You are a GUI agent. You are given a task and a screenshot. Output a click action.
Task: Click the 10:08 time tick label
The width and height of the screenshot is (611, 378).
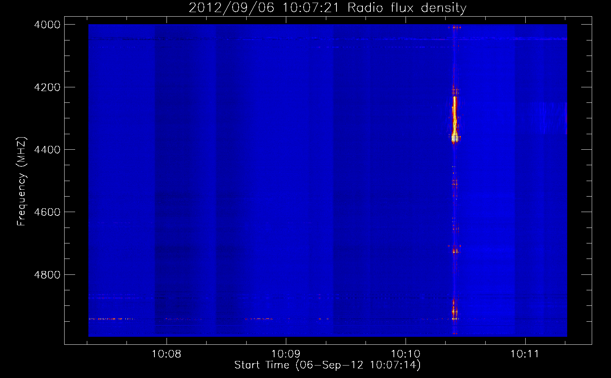167,354
